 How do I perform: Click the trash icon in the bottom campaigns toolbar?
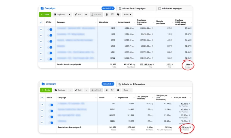tap(107, 90)
